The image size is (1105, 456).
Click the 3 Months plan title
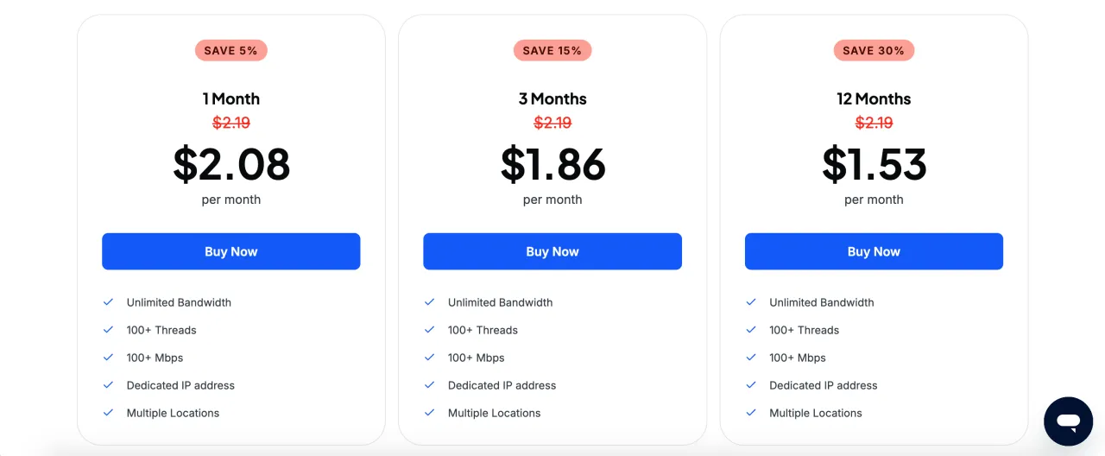coord(552,98)
